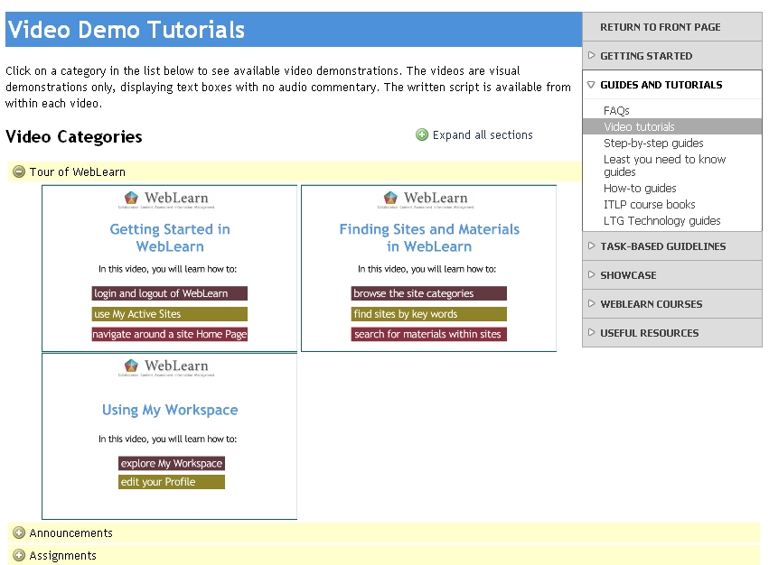
Task: Open Getting Started in WebLearn video
Action: coord(169,268)
